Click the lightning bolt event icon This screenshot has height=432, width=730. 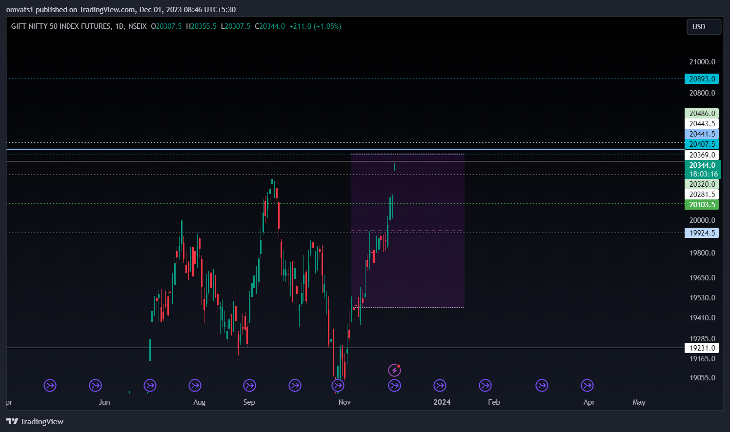[x=394, y=371]
